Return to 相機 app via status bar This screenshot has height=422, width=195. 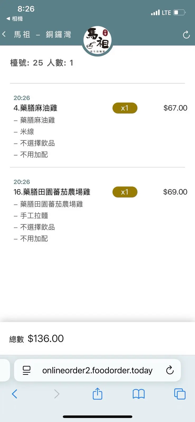[15, 19]
